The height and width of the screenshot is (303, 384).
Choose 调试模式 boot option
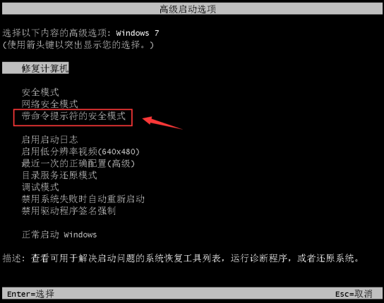[x=40, y=187]
